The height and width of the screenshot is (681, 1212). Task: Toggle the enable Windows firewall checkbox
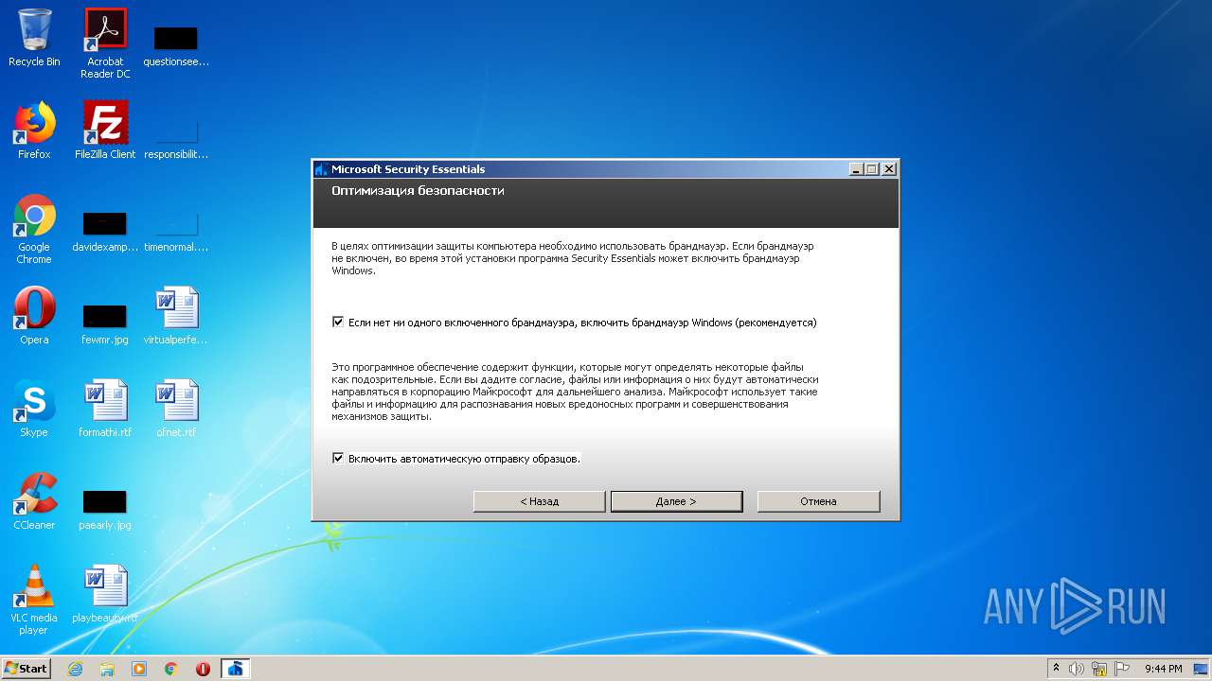click(338, 323)
